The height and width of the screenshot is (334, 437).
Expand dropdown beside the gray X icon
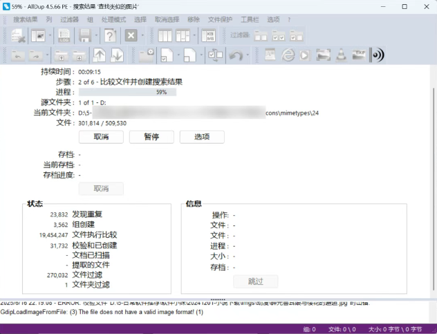point(142,35)
